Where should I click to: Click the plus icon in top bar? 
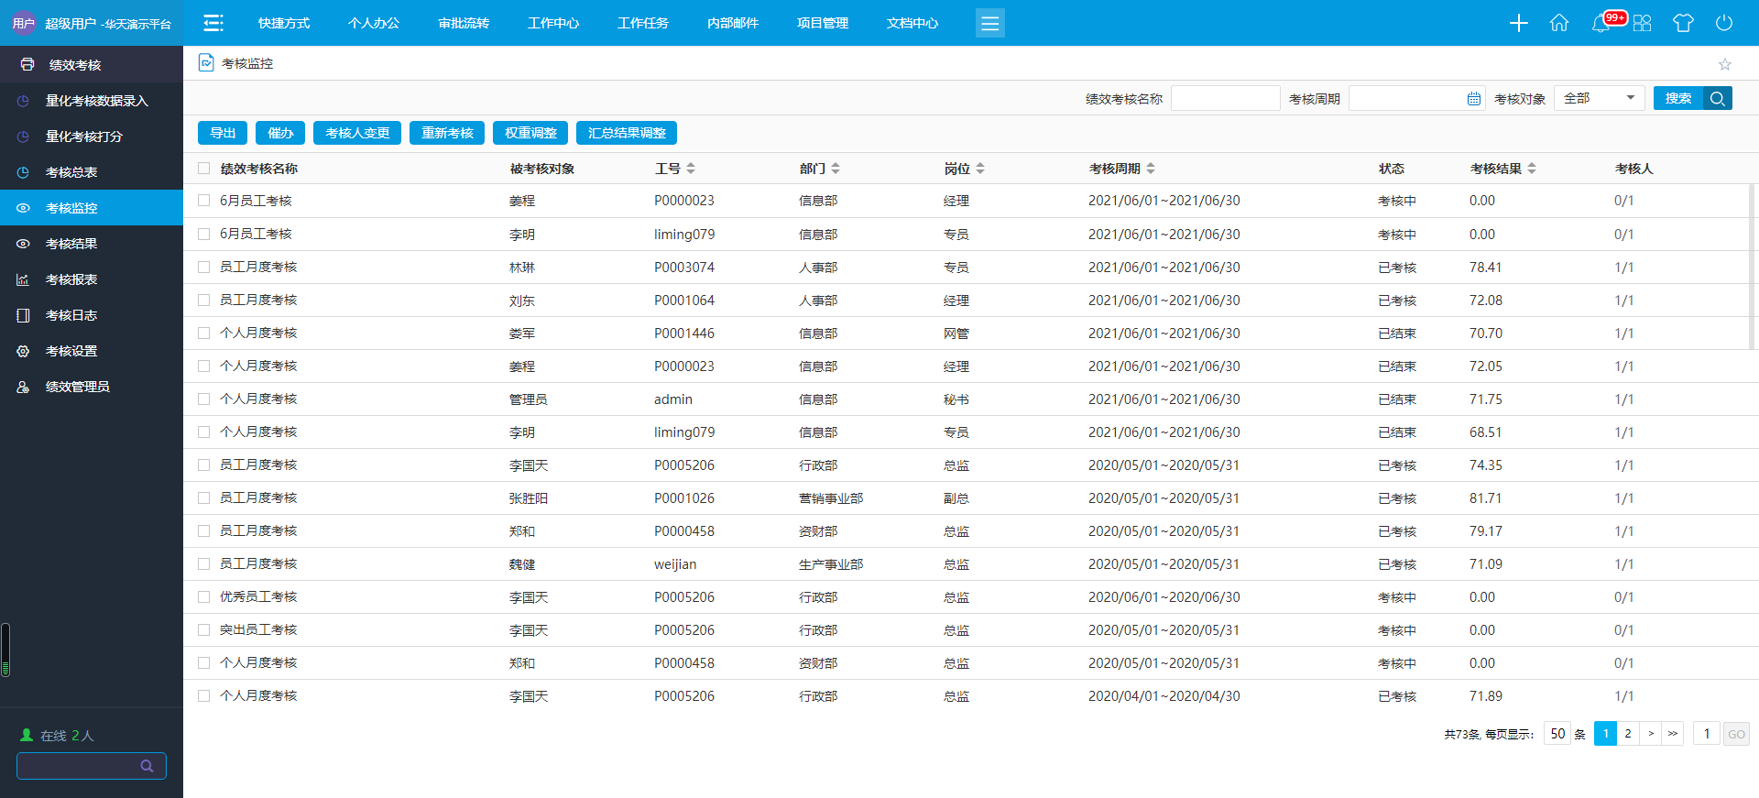tap(1518, 23)
